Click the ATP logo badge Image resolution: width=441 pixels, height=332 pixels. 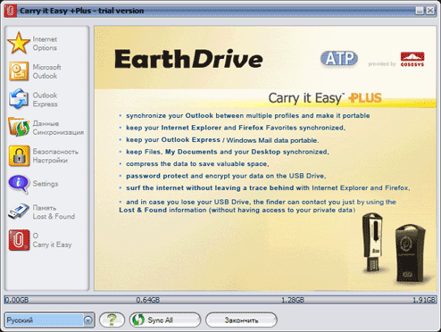[x=339, y=59]
